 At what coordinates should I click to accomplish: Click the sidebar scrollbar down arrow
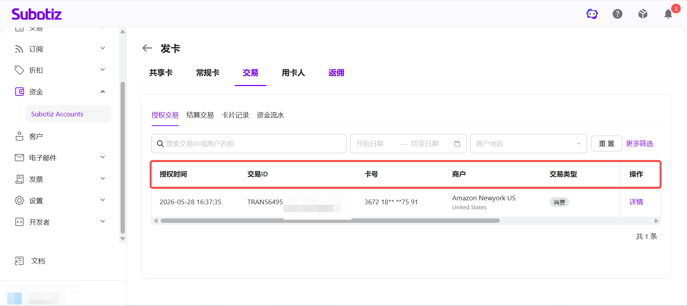tap(123, 239)
